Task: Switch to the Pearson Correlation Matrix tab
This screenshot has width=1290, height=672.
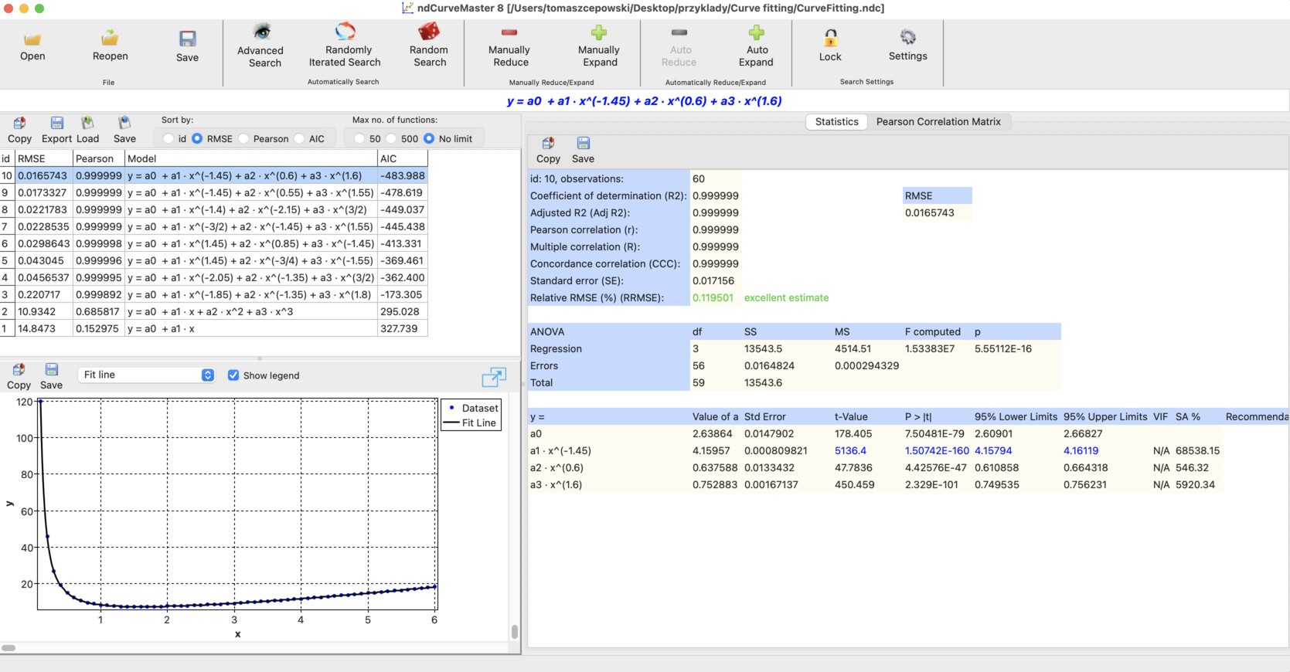Action: click(x=938, y=122)
